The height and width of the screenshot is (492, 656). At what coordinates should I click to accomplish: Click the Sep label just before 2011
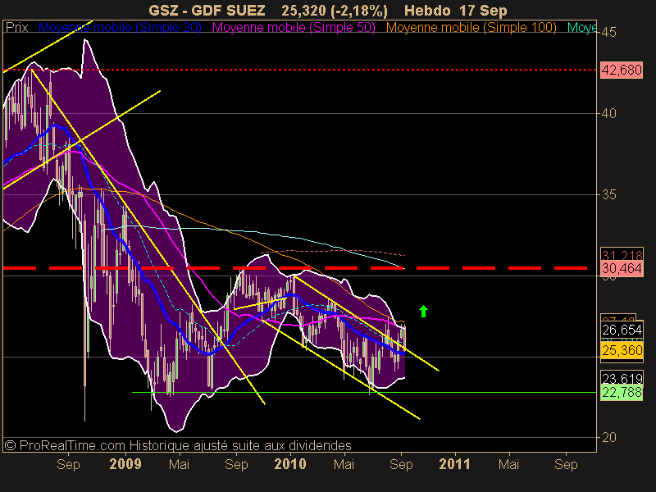401,464
